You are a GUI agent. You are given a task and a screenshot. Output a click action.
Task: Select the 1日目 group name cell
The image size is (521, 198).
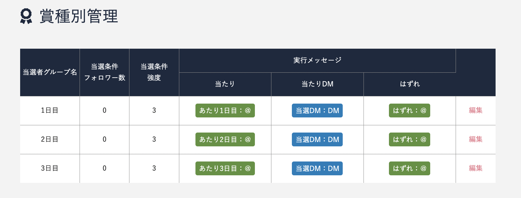coord(50,111)
